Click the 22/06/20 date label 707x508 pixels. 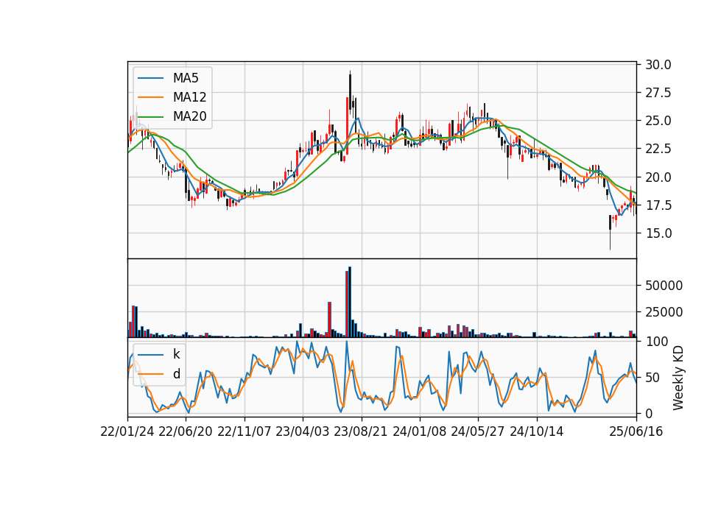click(186, 431)
